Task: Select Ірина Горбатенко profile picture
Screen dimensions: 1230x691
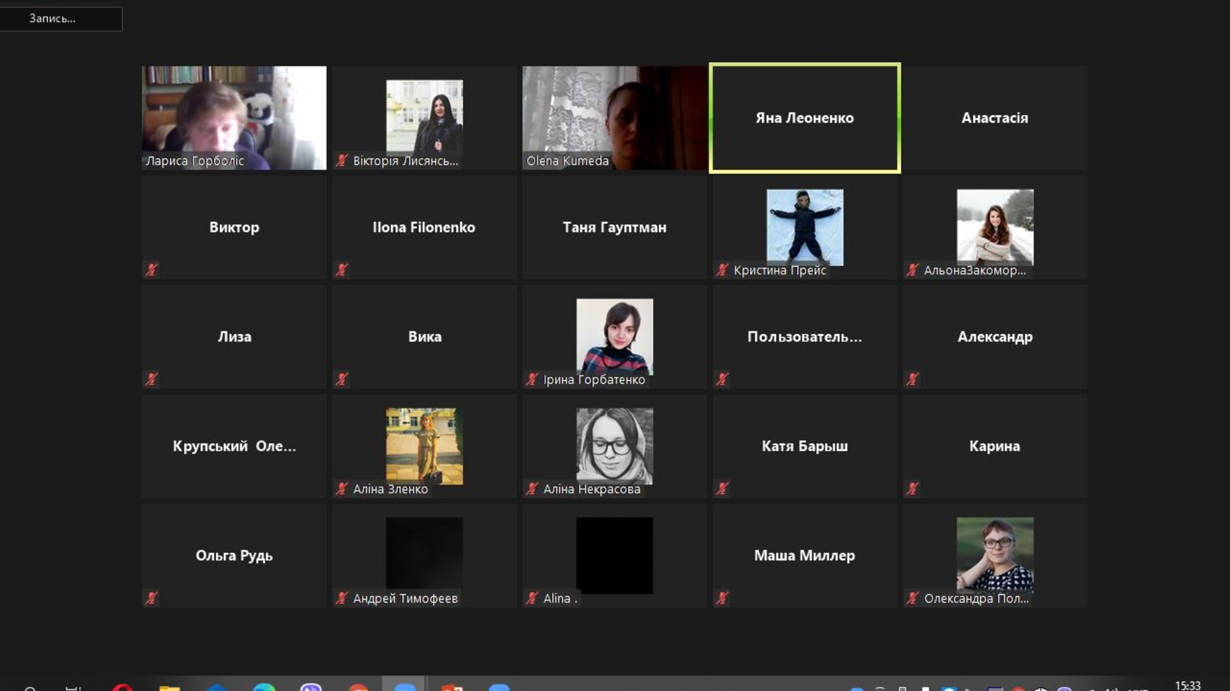Action: click(x=614, y=336)
